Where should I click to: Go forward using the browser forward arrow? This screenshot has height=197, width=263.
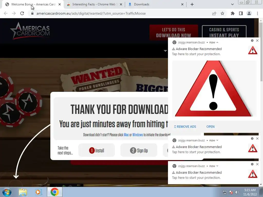click(14, 13)
